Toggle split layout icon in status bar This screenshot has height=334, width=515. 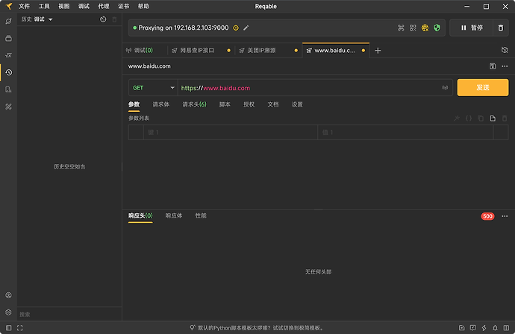point(506,328)
